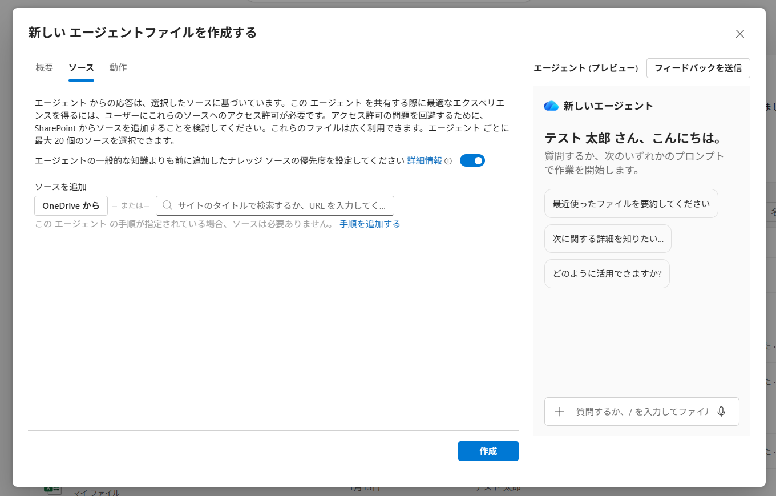Activate the microphone icon in chat input
This screenshot has width=776, height=496.
pos(721,412)
